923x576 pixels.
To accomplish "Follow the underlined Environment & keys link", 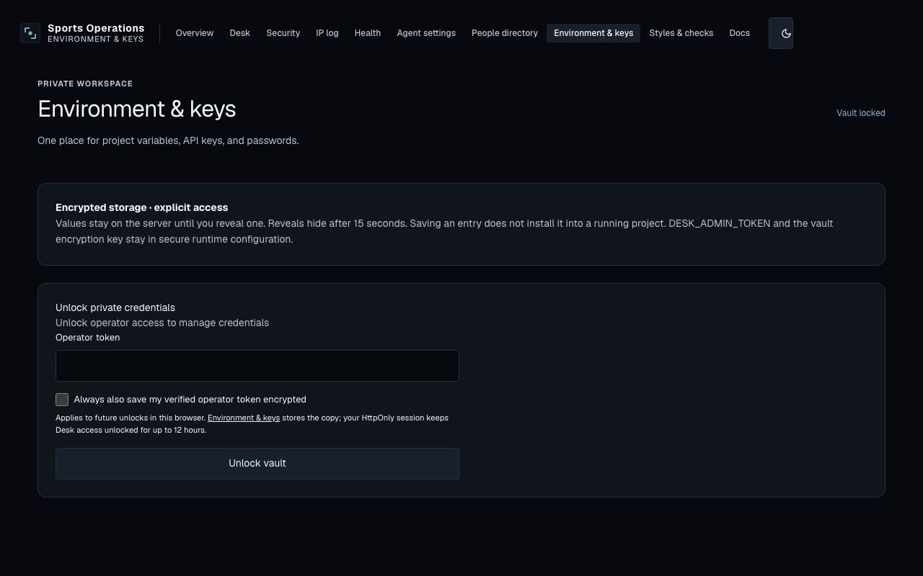I will pos(244,418).
